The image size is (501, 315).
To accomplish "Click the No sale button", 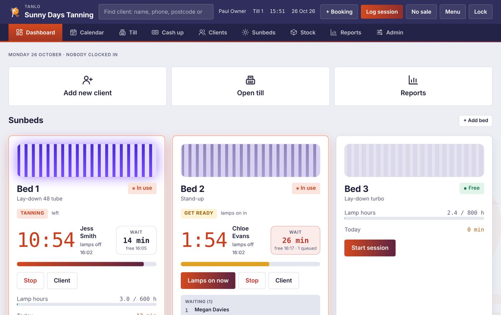I will click(x=421, y=12).
